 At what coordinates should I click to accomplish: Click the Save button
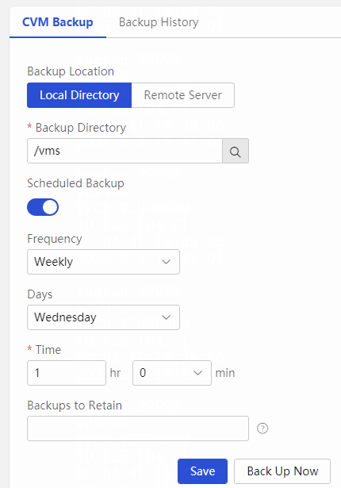coord(202,471)
